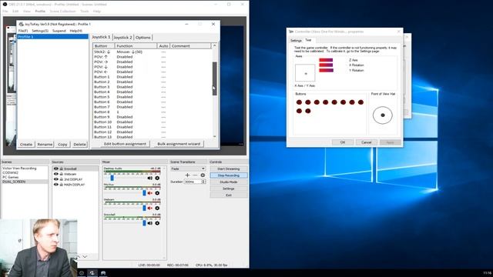The image size is (493, 277).
Task: Select DUAL_SCREEN scene in OBS
Action: coord(25,182)
